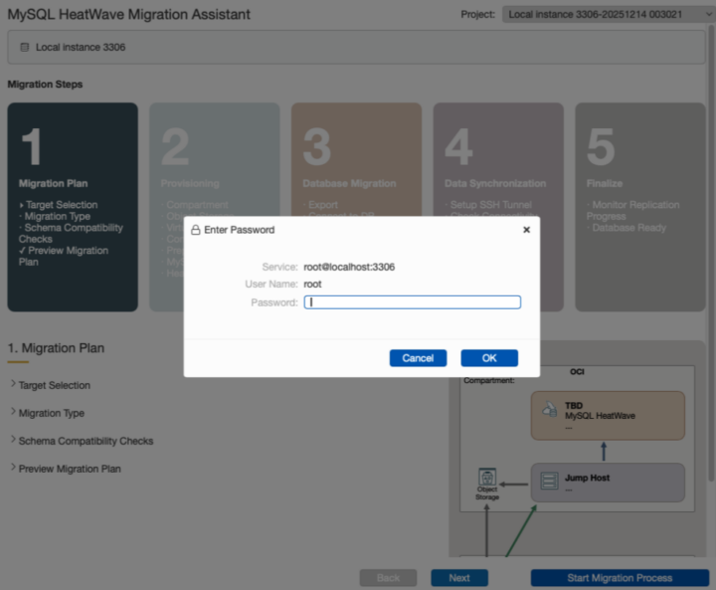Click the Back button
This screenshot has height=590, width=716.
point(388,578)
